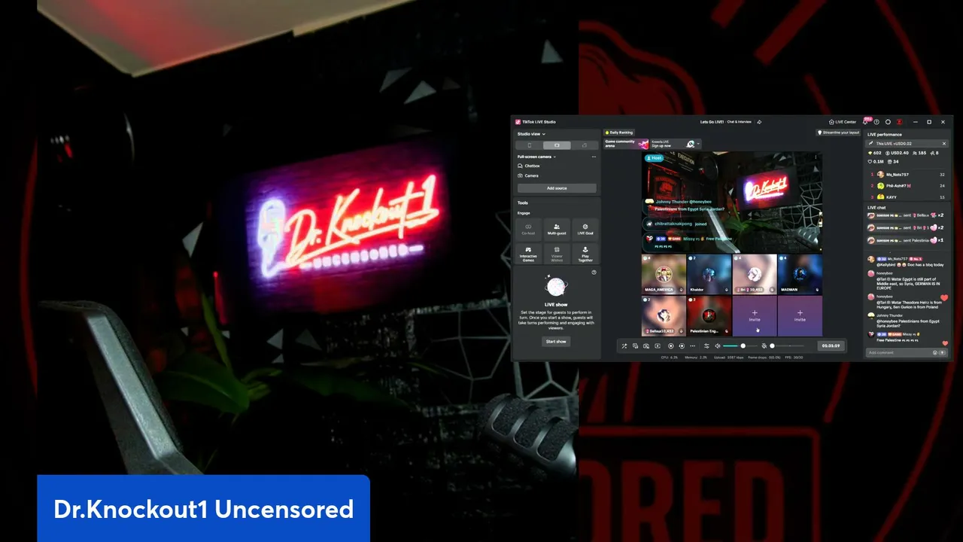Click Streamline your layout button

point(838,132)
